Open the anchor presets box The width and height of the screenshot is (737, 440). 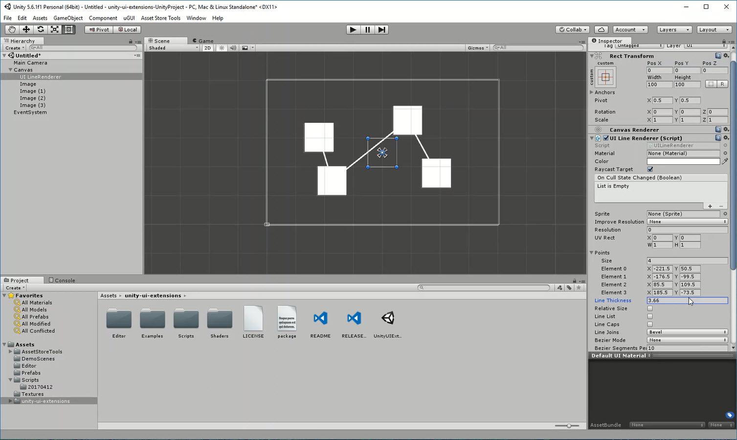606,77
